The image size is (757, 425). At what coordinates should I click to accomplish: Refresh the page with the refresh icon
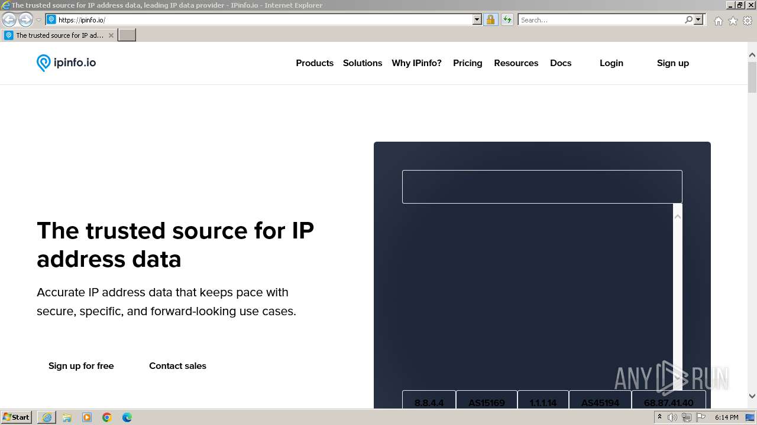coord(507,19)
